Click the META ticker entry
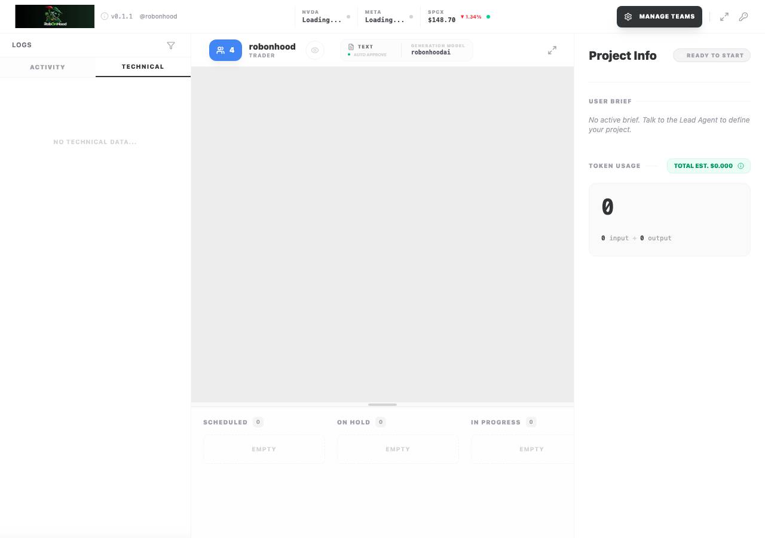The image size is (765, 538). (388, 17)
